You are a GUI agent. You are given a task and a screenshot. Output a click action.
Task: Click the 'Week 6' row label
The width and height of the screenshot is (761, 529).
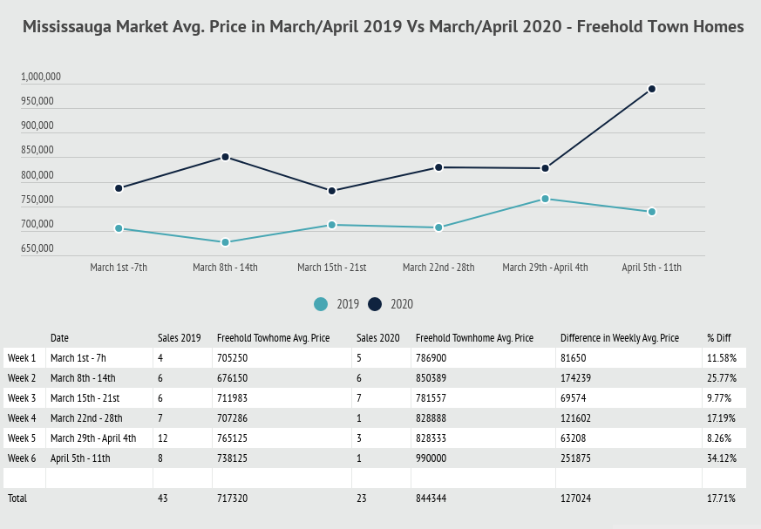(x=22, y=458)
